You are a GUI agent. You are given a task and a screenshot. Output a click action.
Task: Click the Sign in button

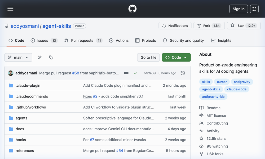(x=238, y=9)
